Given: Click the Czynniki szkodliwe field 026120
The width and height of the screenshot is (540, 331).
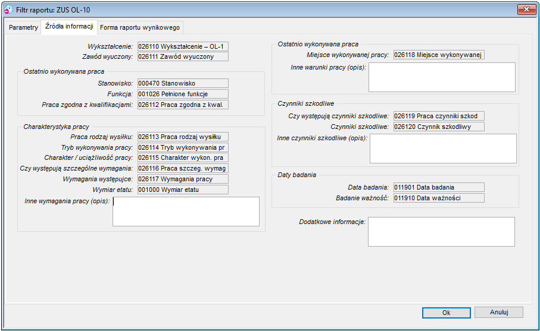Looking at the screenshot, I should pos(439,127).
